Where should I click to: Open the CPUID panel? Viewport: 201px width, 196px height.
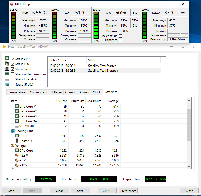pyautogui.click(x=107, y=191)
